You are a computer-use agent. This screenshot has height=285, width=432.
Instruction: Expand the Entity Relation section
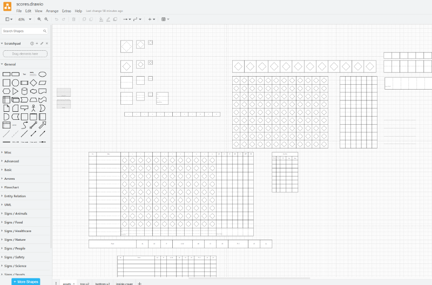click(x=16, y=196)
